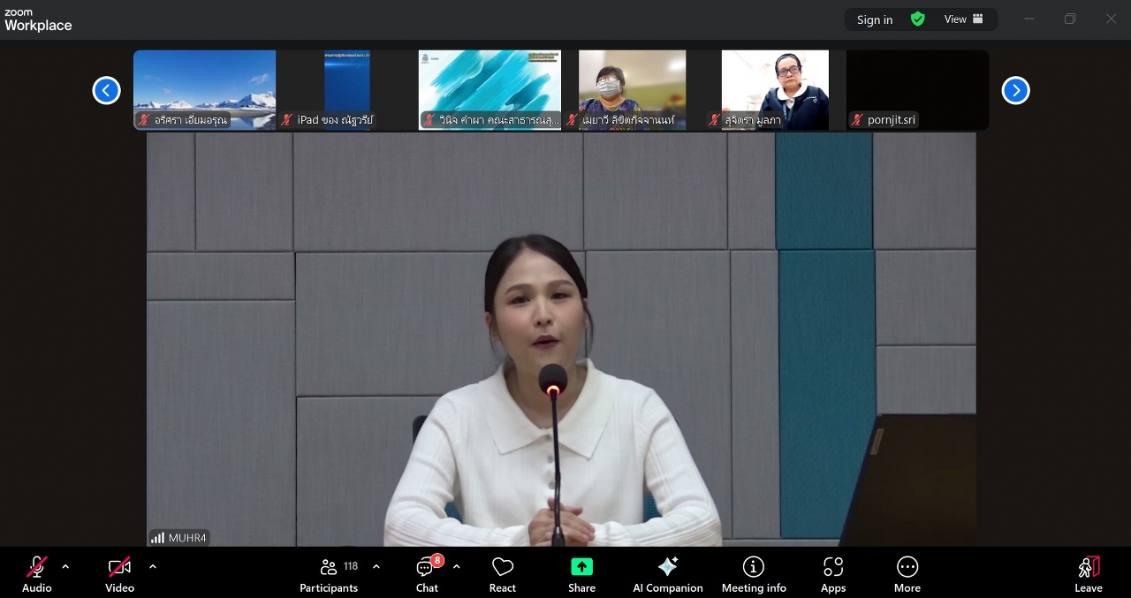Show Meeting info
1131x598 pixels.
tap(754, 574)
